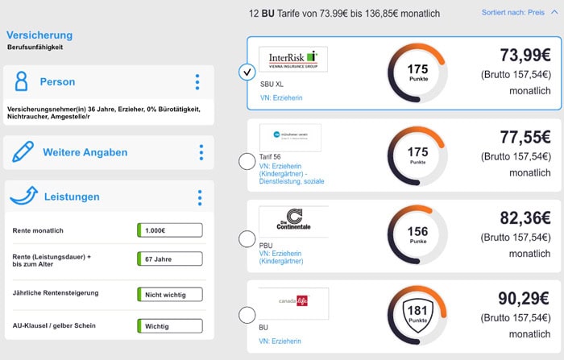This screenshot has height=360, width=564.
Task: Click the 90,29€ price
Action: pos(524,298)
